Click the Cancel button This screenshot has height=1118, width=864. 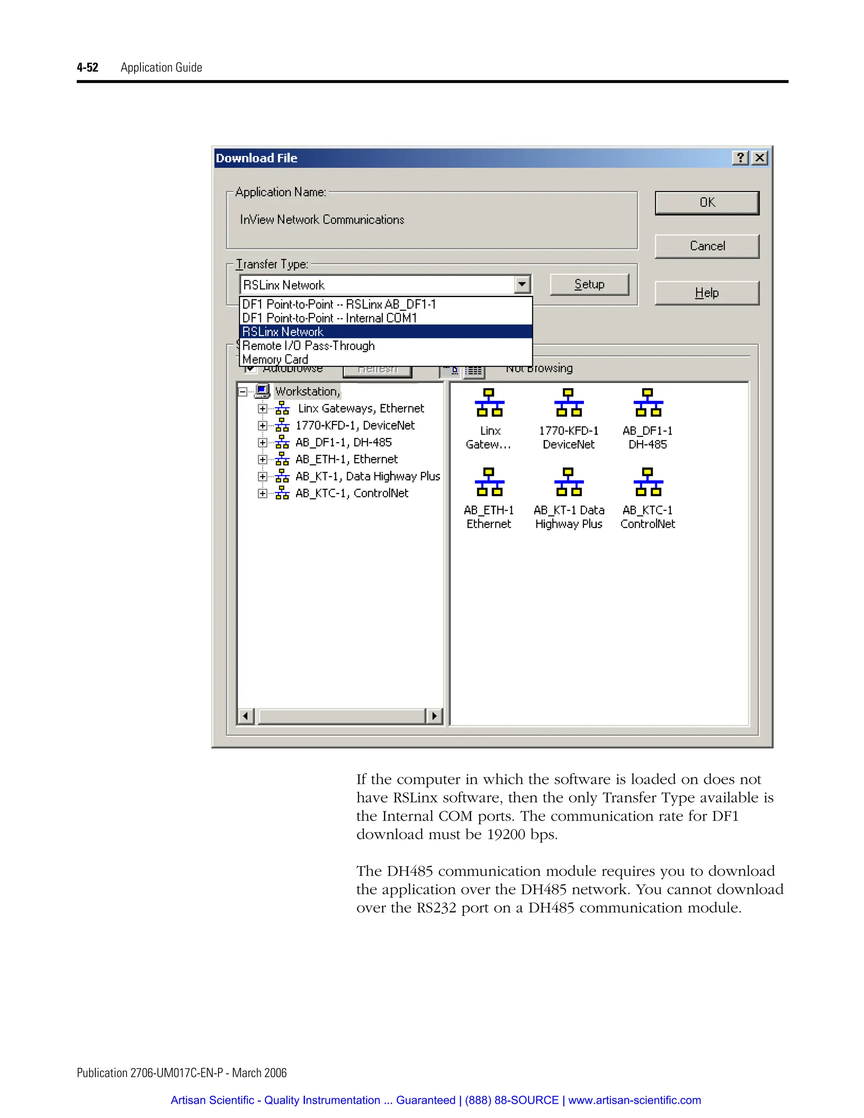tap(707, 246)
